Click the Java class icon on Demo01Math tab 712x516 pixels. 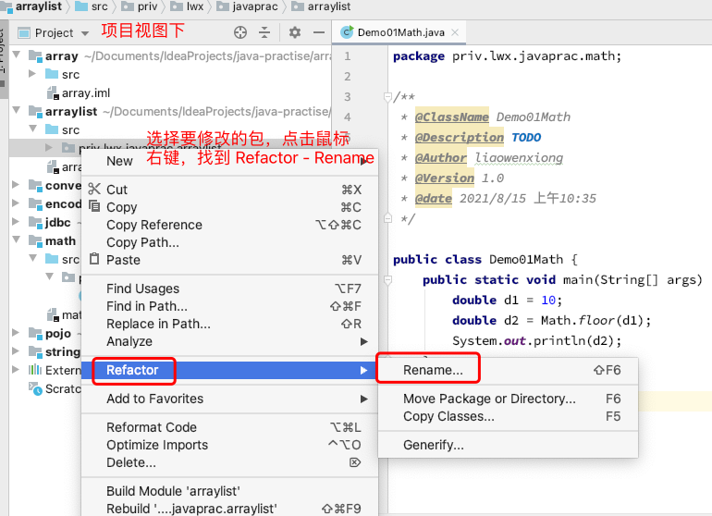pos(347,32)
